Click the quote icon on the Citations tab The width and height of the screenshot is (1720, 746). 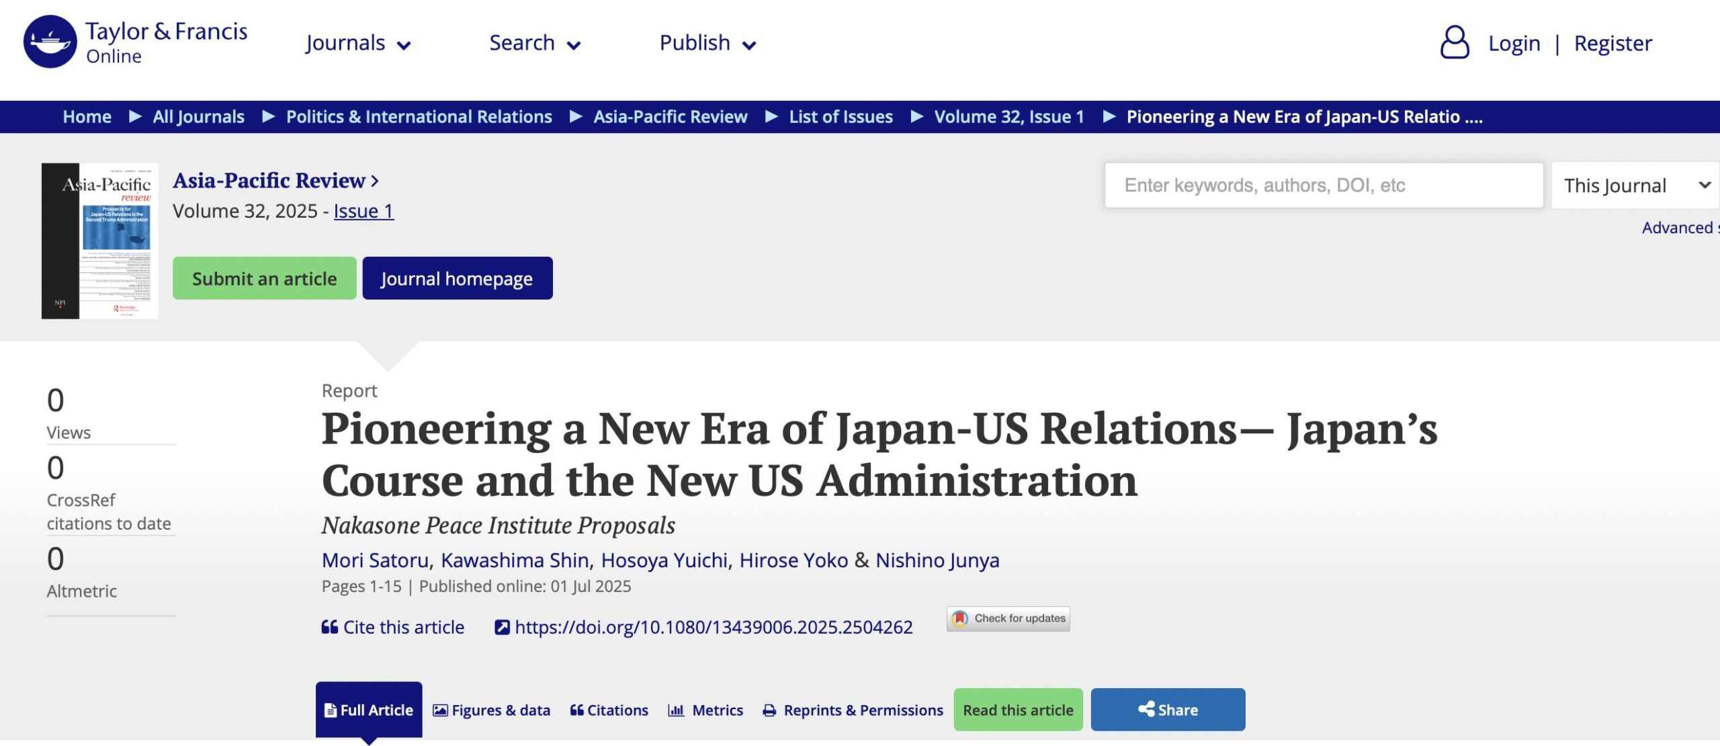[576, 710]
